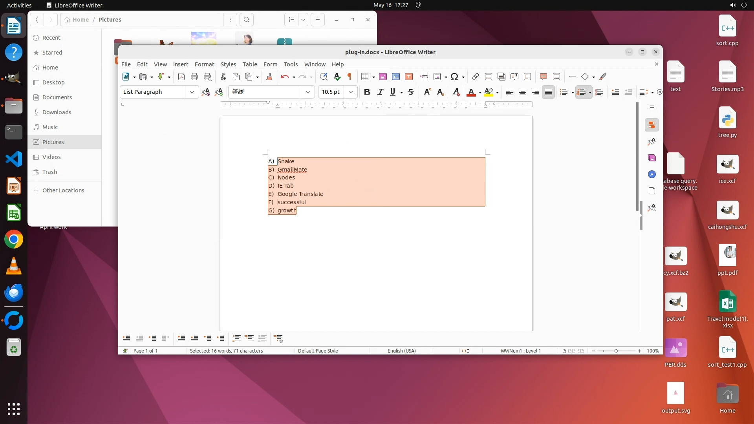Viewport: 754px width, 424px height.
Task: Click the Export as PDF icon
Action: (x=181, y=77)
